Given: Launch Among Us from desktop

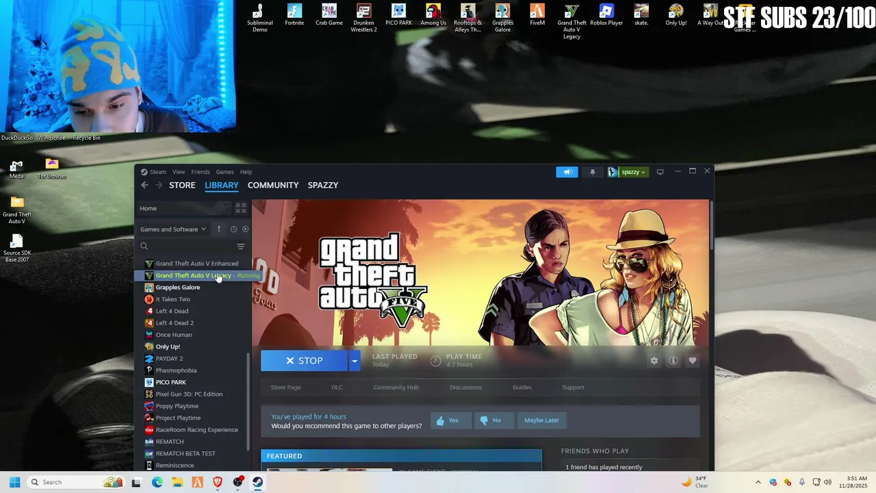Looking at the screenshot, I should pyautogui.click(x=433, y=15).
